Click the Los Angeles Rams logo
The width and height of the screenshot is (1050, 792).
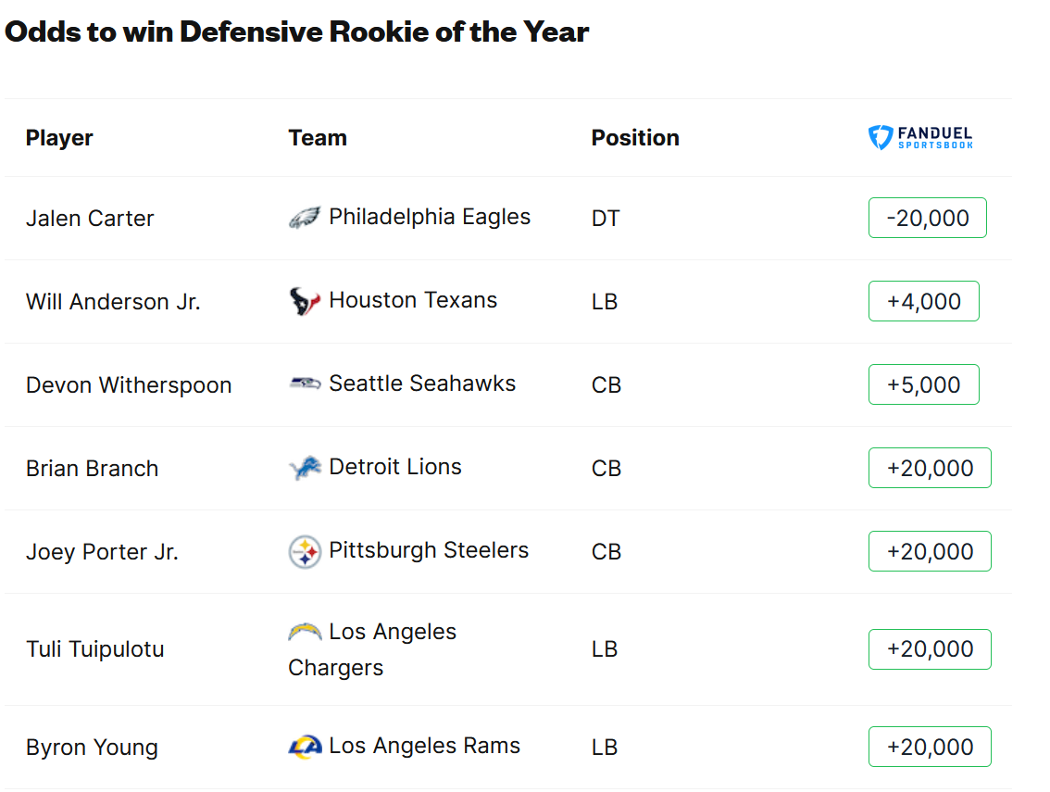click(305, 747)
